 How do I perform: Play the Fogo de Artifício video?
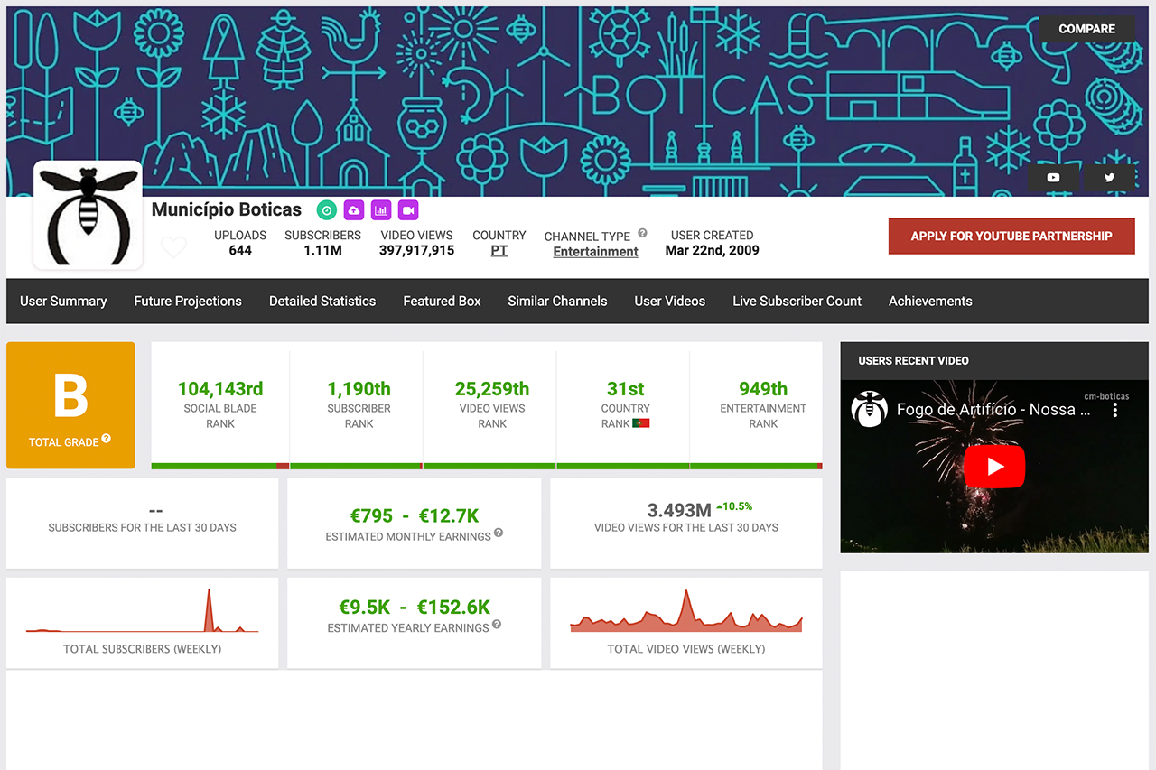[x=994, y=467]
